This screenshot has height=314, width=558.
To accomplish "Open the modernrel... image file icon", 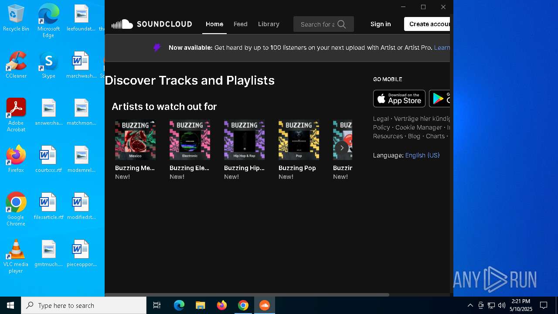I will click(x=81, y=159).
